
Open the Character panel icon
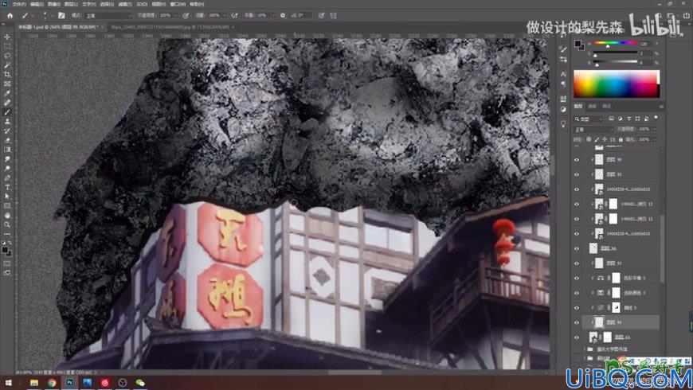click(563, 74)
